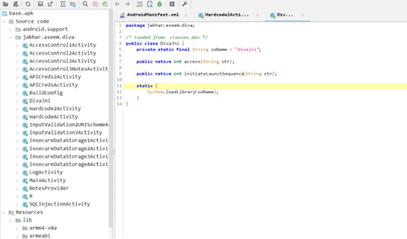Open InsecureDataStorage1Activi class
The image size is (407, 239).
[68, 141]
